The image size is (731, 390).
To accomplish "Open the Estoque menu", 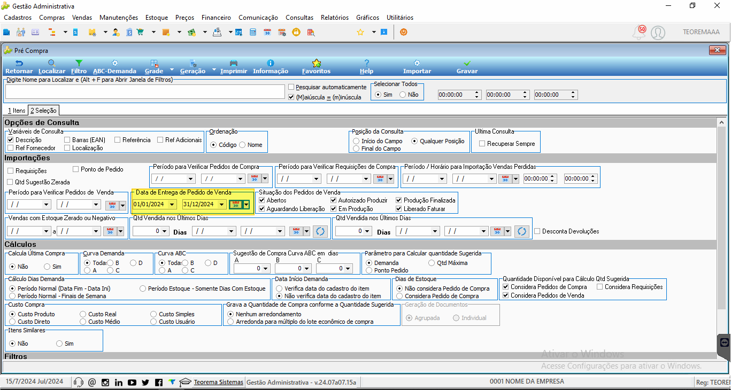I will 157,18.
